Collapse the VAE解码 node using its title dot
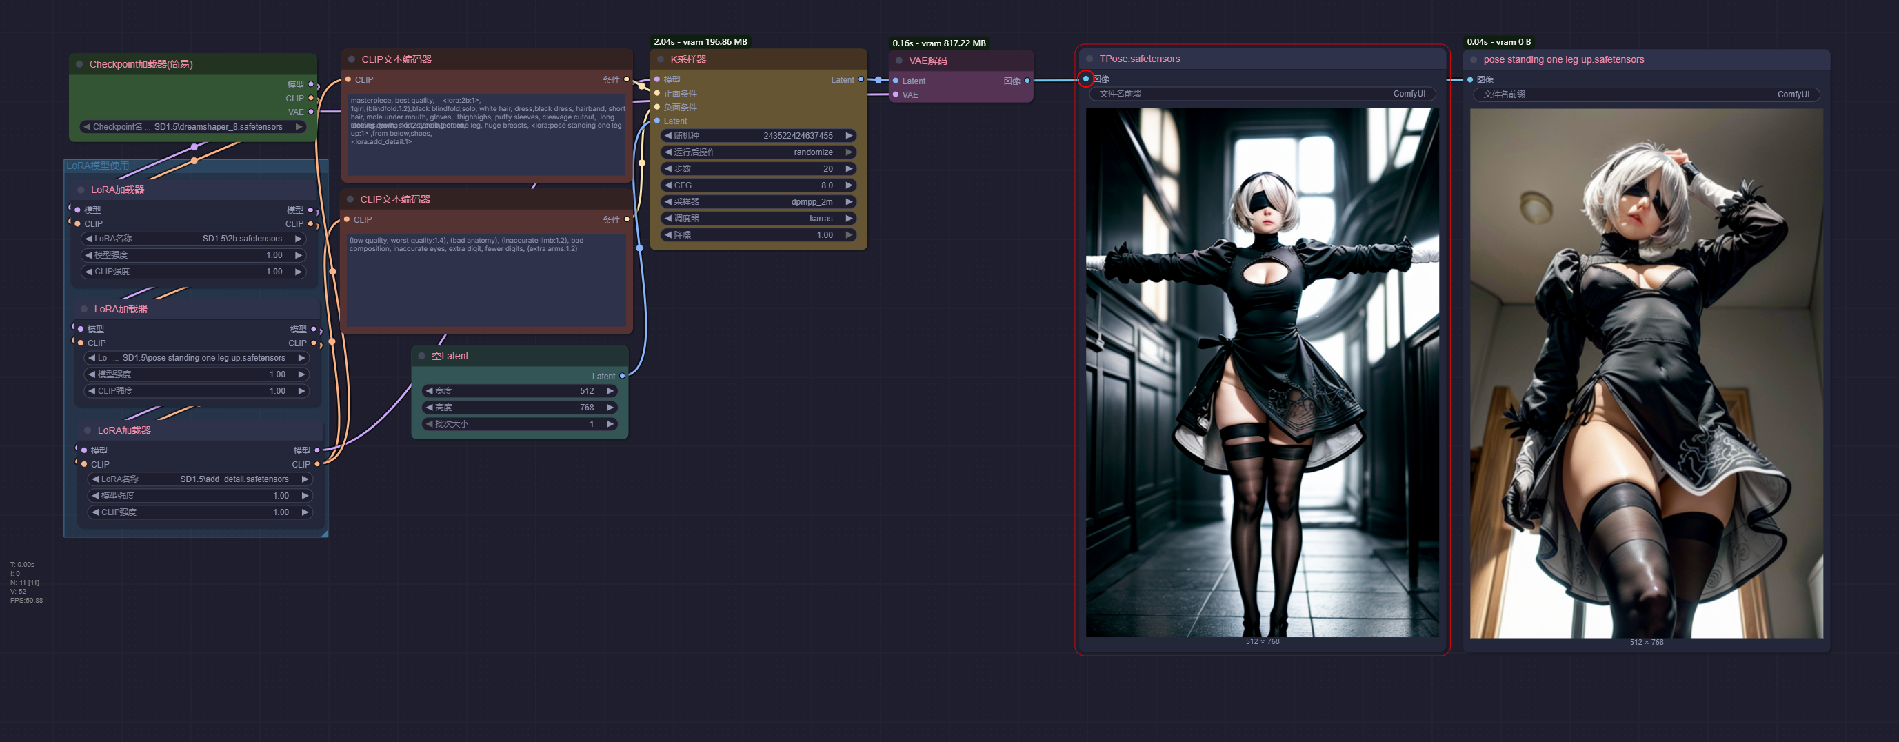Screen dimensions: 1899x742 click(x=898, y=61)
